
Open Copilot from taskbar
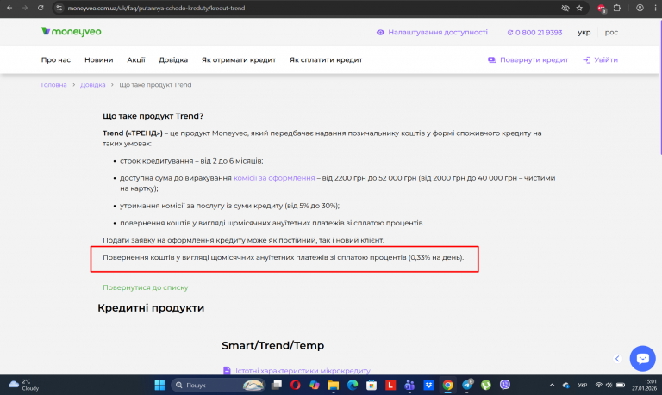314,385
